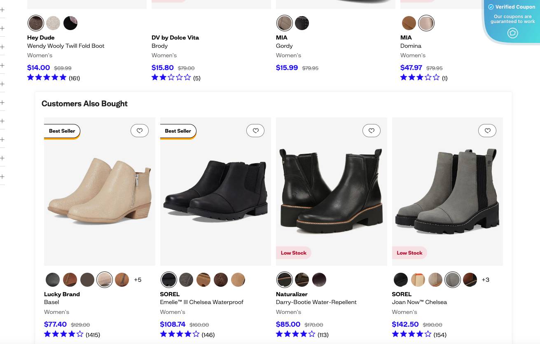This screenshot has height=344, width=540.
Task: Click the checkmark on Verified Coupon banner
Action: (x=491, y=7)
